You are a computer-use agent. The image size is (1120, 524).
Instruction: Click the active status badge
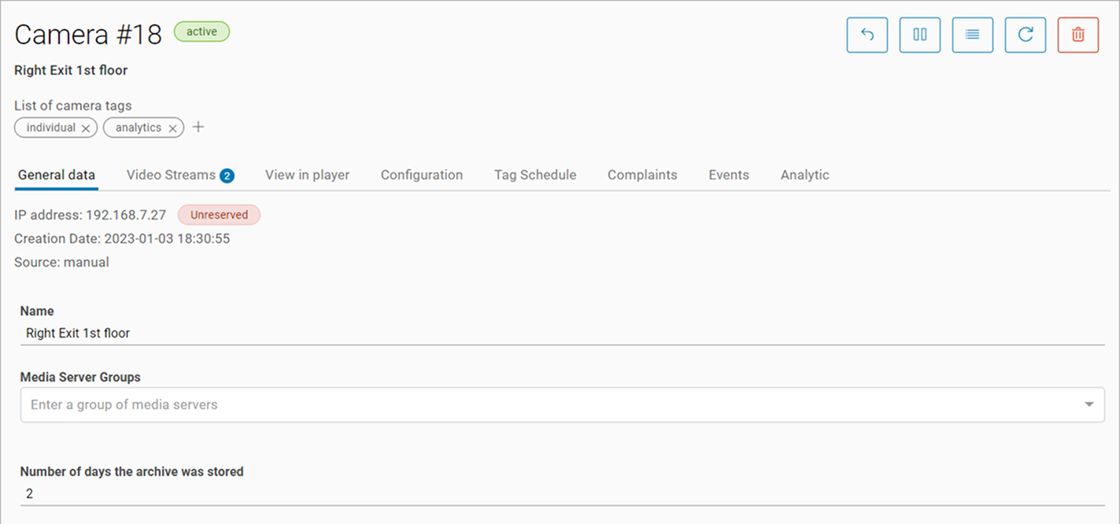point(201,32)
